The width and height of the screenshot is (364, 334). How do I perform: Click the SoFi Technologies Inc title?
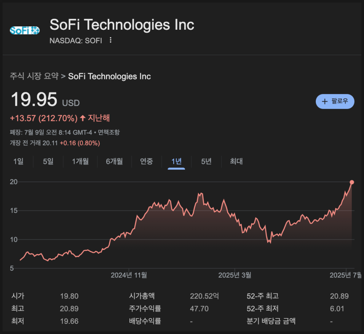[122, 24]
